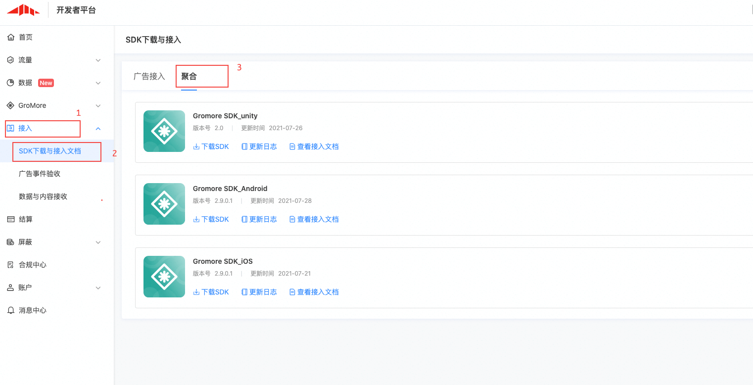The image size is (753, 385).
Task: Switch to the 广告接入 tab
Action: click(x=149, y=77)
